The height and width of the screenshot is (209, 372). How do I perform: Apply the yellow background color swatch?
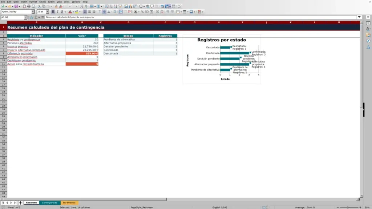(77, 12)
